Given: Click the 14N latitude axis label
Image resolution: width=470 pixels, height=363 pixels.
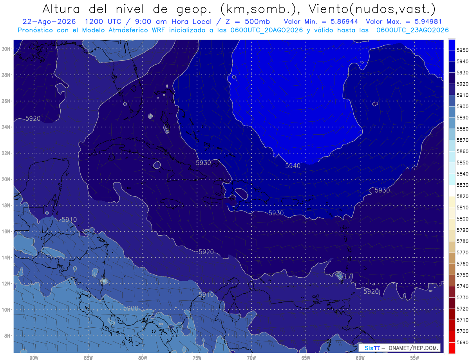Looking at the screenshot, I should click(6, 257).
